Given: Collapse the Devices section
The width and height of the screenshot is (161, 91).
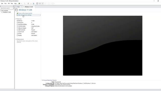Looking at the screenshot, I should [16, 19].
